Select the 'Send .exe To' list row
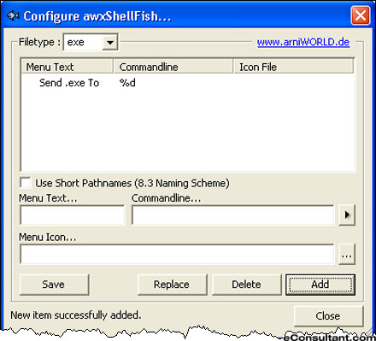Viewport: 376px width, 341px height. coord(69,83)
